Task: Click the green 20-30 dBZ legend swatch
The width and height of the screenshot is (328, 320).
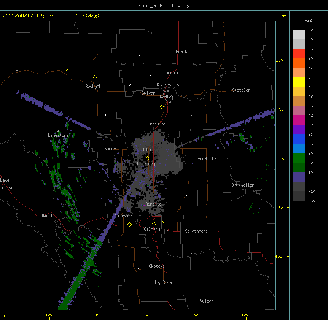Action: click(299, 158)
